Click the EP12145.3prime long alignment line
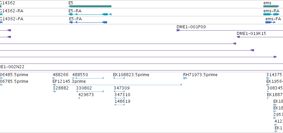Image resolution: width=283 pixels, height=133 pixels. [117, 85]
